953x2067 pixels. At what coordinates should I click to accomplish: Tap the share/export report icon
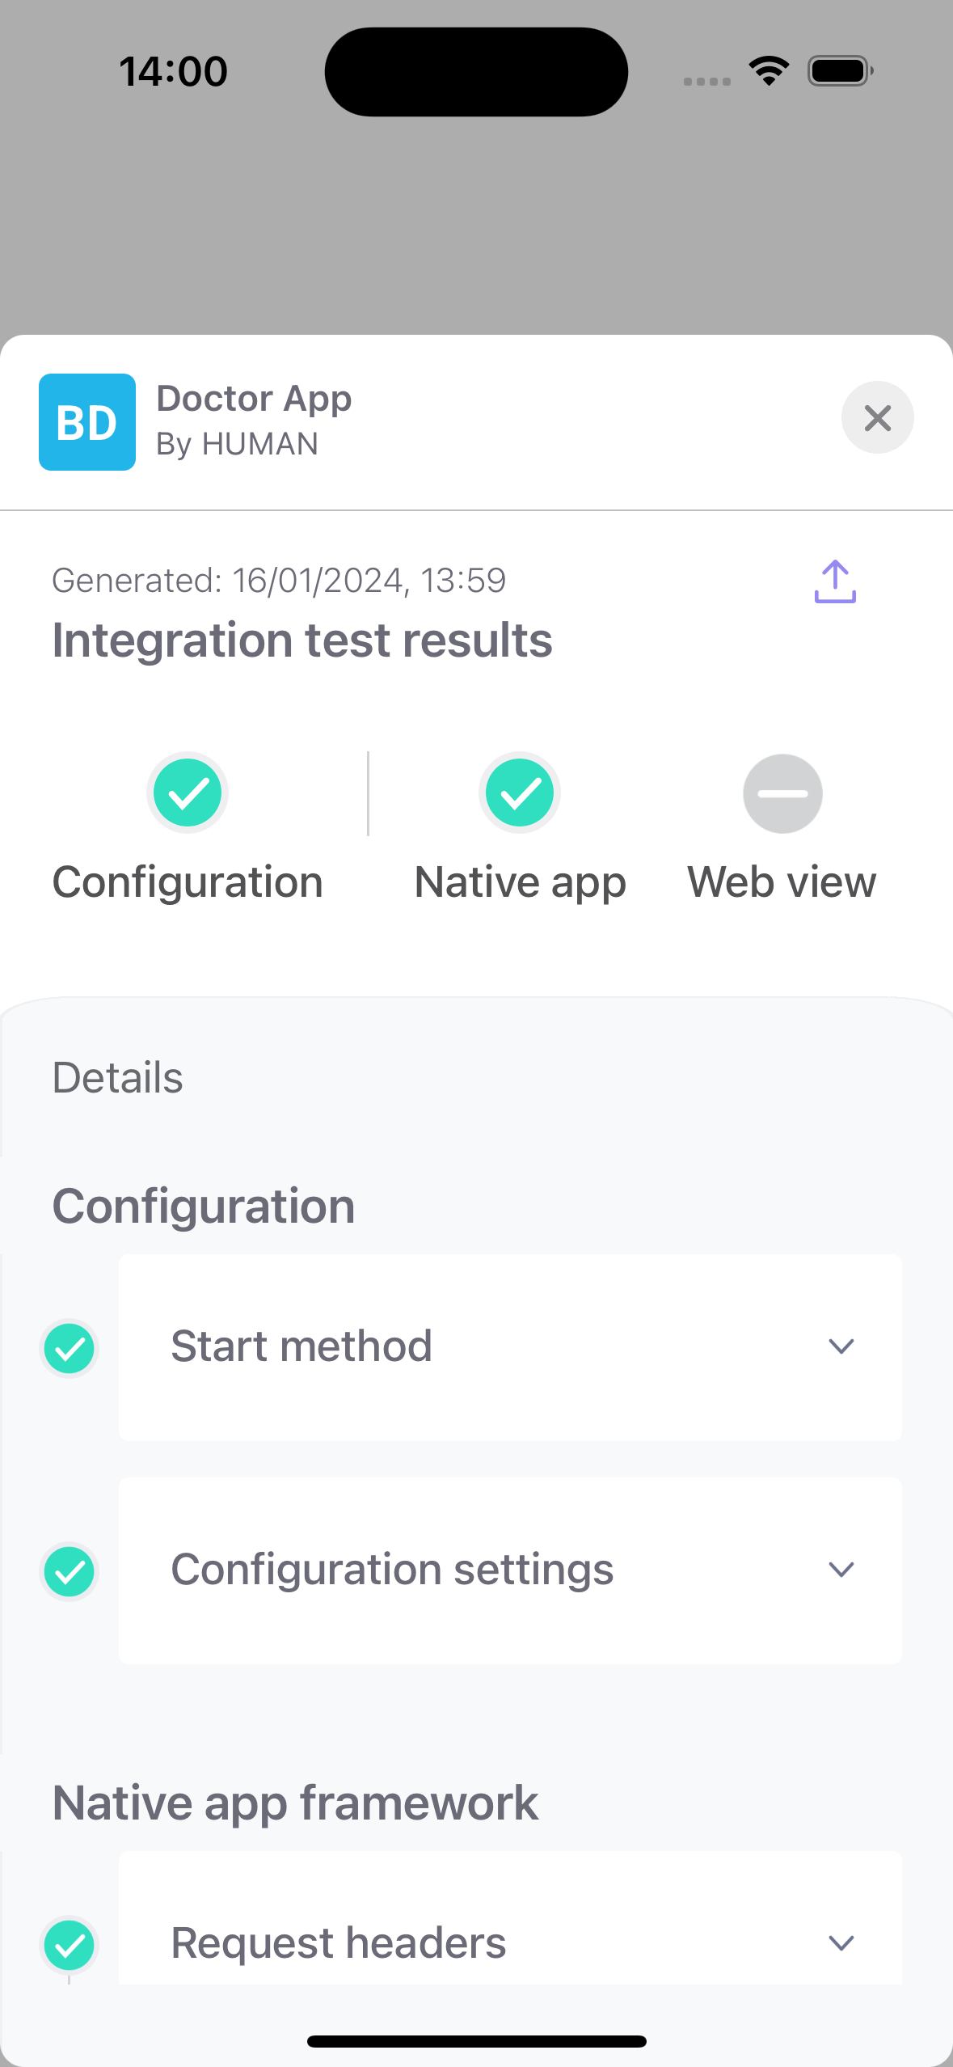tap(834, 581)
